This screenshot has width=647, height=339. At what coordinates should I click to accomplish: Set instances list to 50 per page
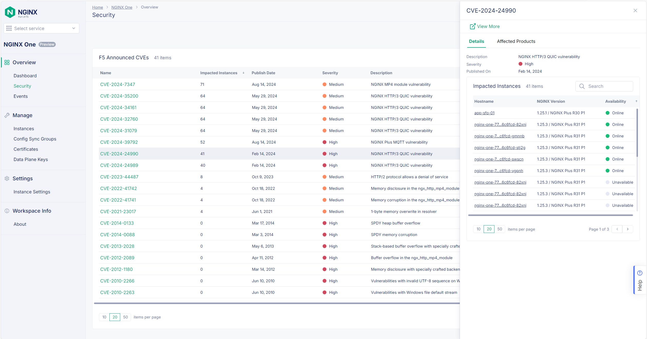point(500,229)
